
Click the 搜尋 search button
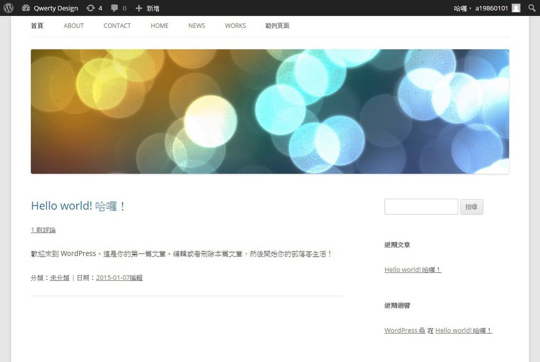471,207
